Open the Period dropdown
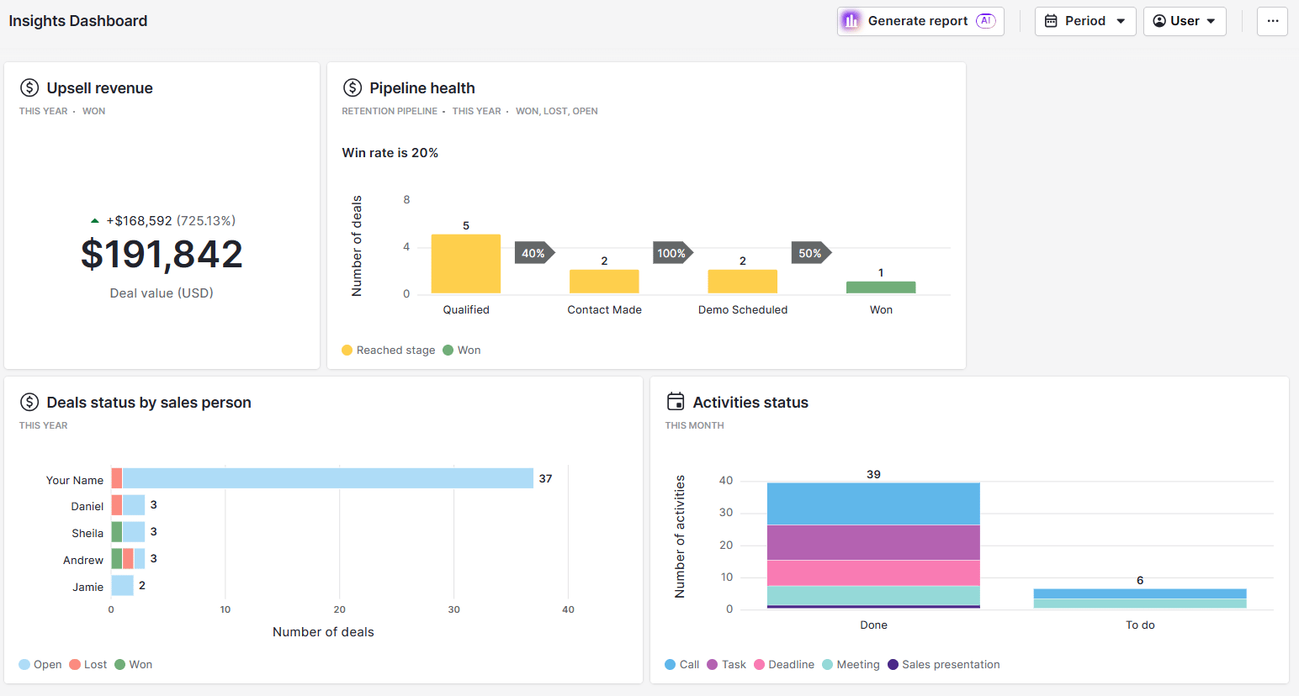1299x696 pixels. point(1085,21)
